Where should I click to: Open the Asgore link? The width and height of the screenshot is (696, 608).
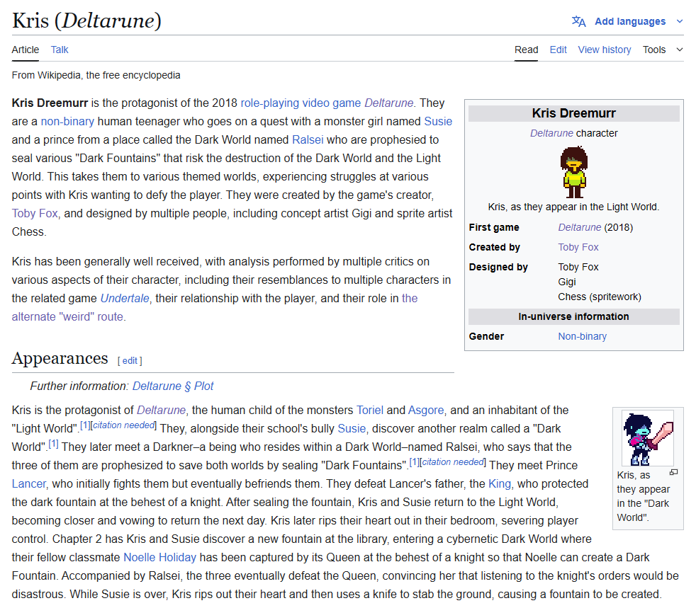pos(426,411)
